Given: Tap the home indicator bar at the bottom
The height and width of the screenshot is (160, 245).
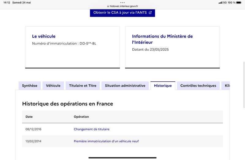Looking at the screenshot, I should point(123,158).
